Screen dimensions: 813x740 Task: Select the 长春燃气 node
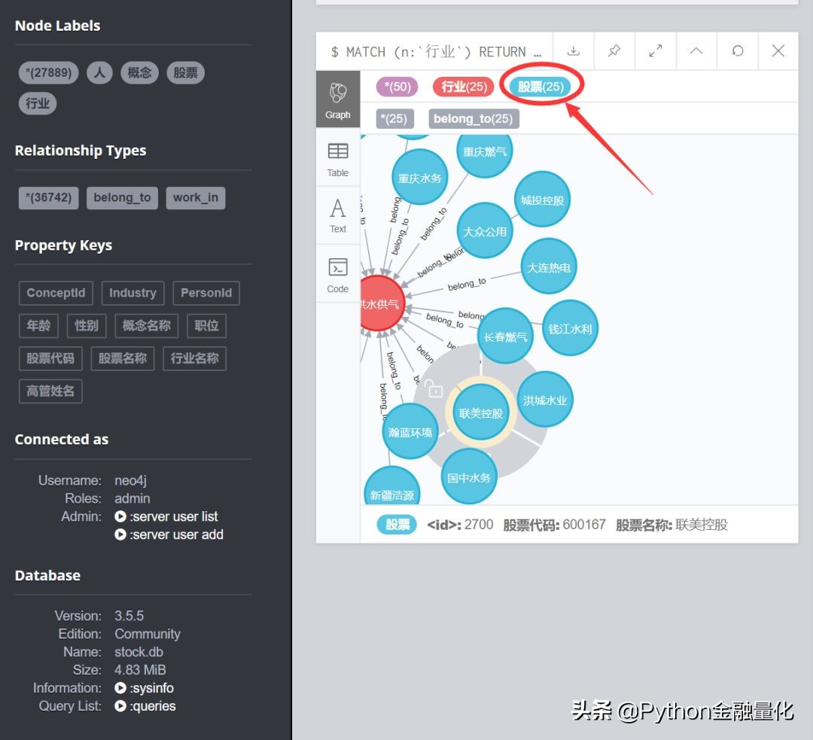pyautogui.click(x=505, y=337)
